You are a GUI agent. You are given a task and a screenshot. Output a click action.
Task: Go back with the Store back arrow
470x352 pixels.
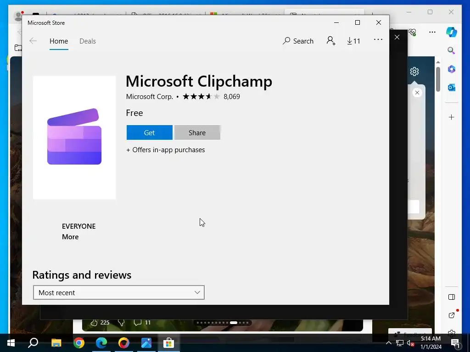pos(33,41)
